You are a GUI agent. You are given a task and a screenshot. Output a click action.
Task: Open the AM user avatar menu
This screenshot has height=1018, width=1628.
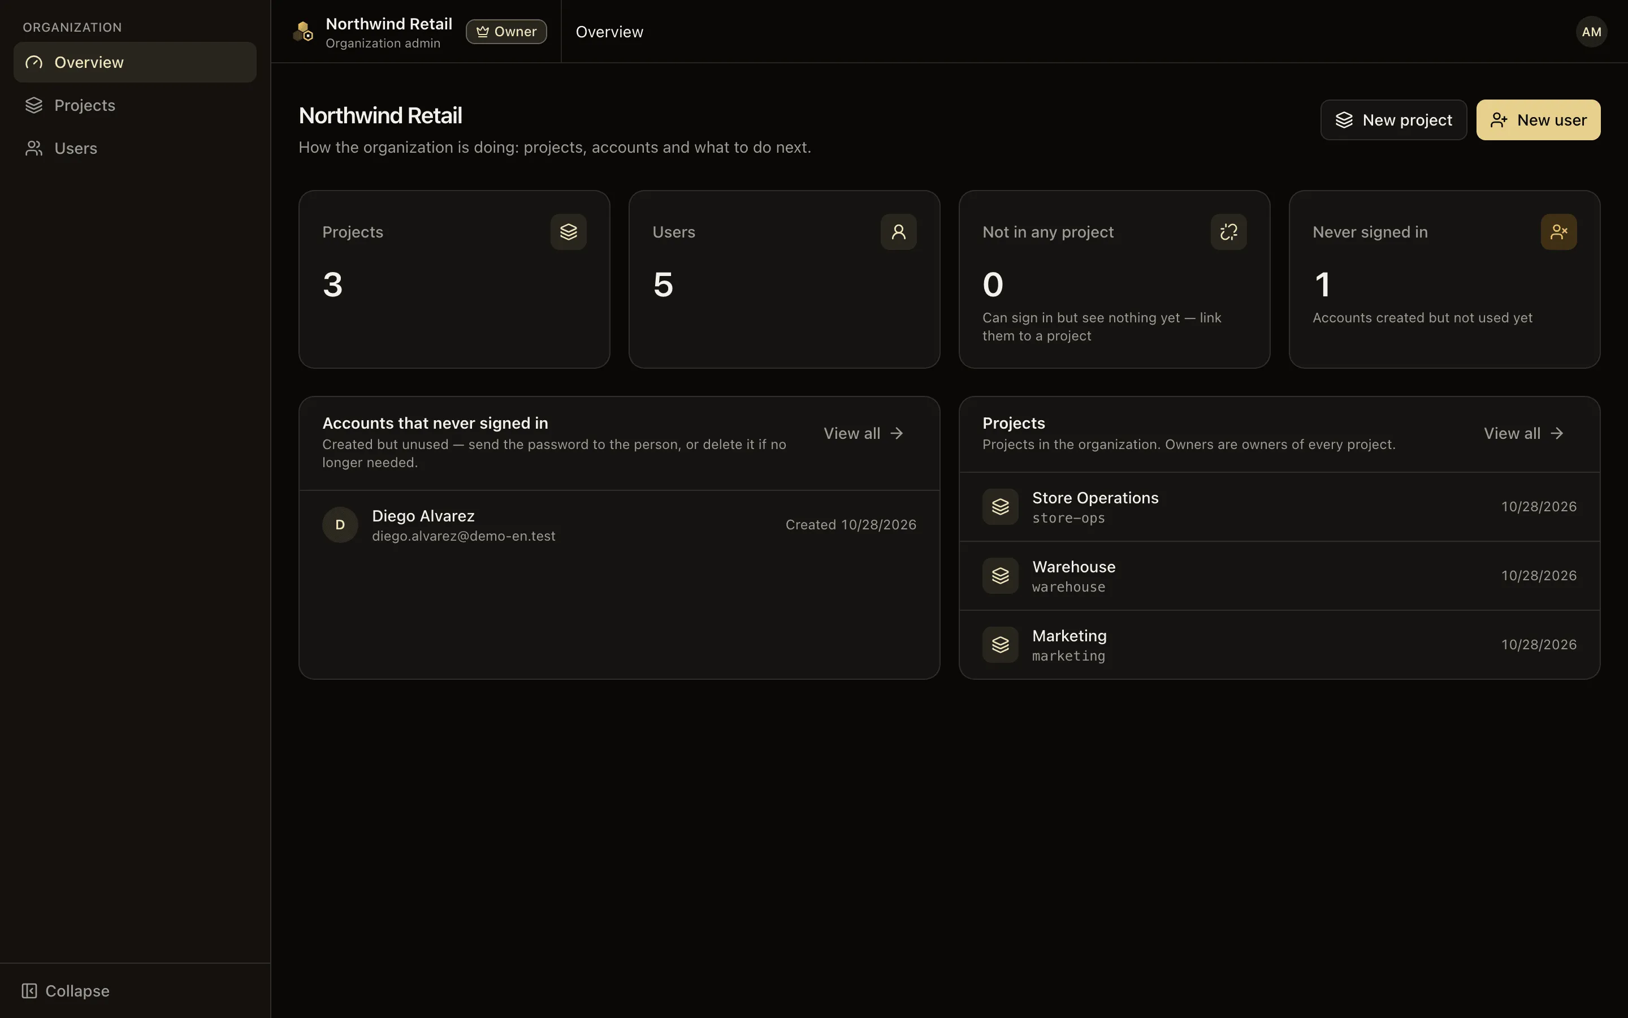click(x=1591, y=32)
